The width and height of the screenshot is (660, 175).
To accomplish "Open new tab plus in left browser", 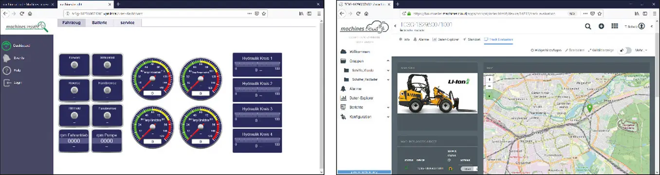I will click(118, 4).
